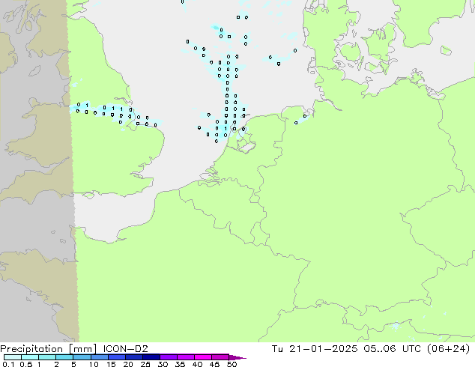Click the '(06+24)' forecast run text
The width and height of the screenshot is (475, 367).
coord(448,349)
